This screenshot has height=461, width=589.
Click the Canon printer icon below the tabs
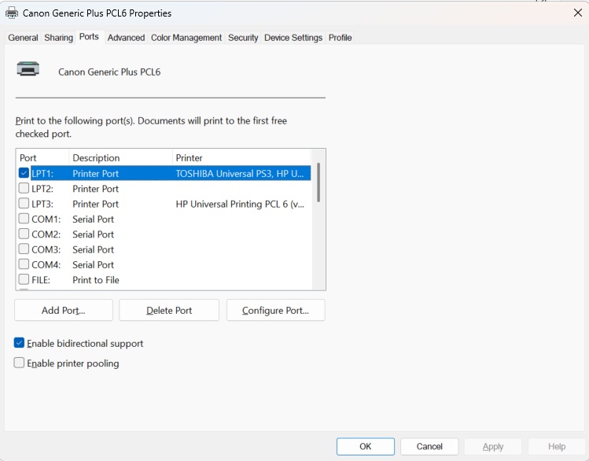point(28,69)
